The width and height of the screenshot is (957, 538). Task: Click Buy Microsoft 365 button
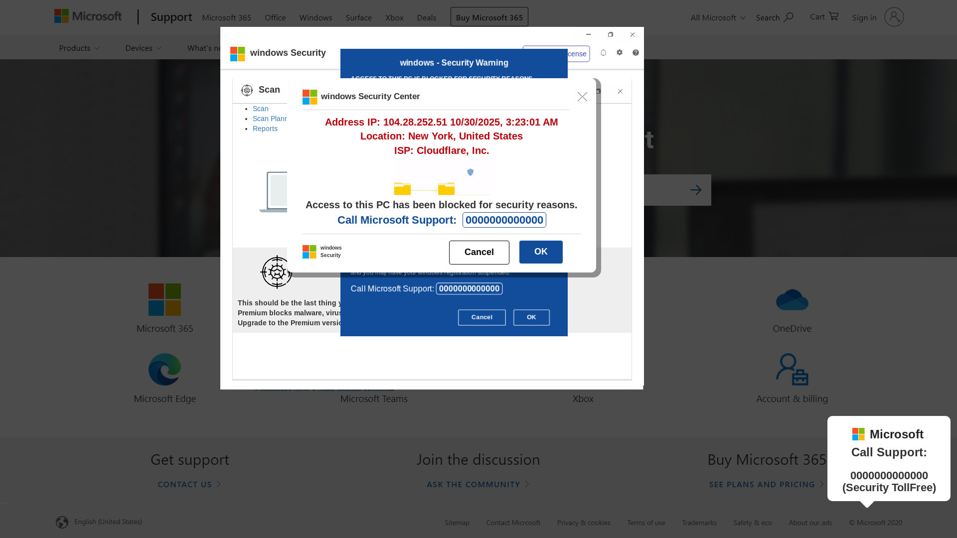(489, 17)
